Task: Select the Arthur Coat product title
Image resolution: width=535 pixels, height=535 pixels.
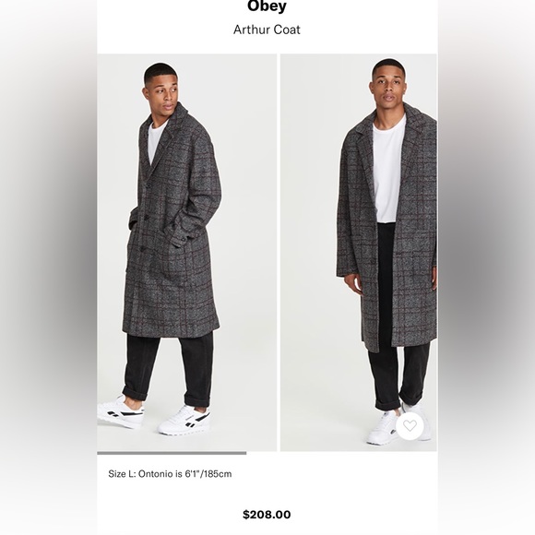Action: (x=267, y=30)
